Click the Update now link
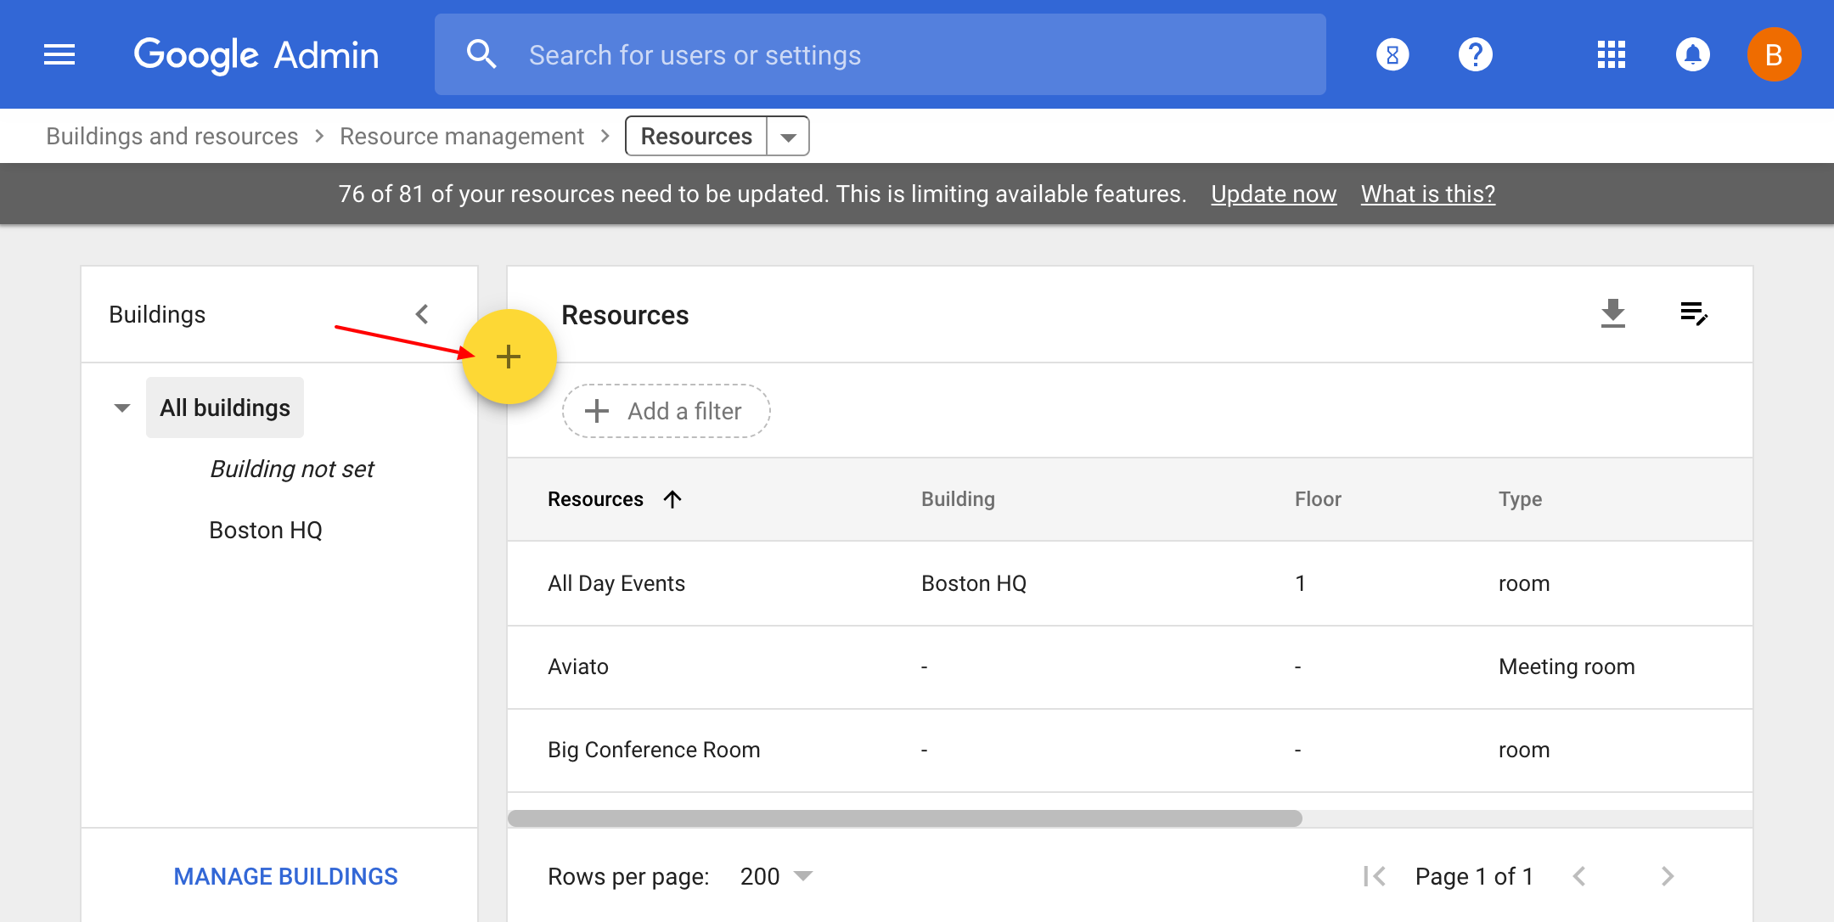This screenshot has height=922, width=1834. [1273, 194]
